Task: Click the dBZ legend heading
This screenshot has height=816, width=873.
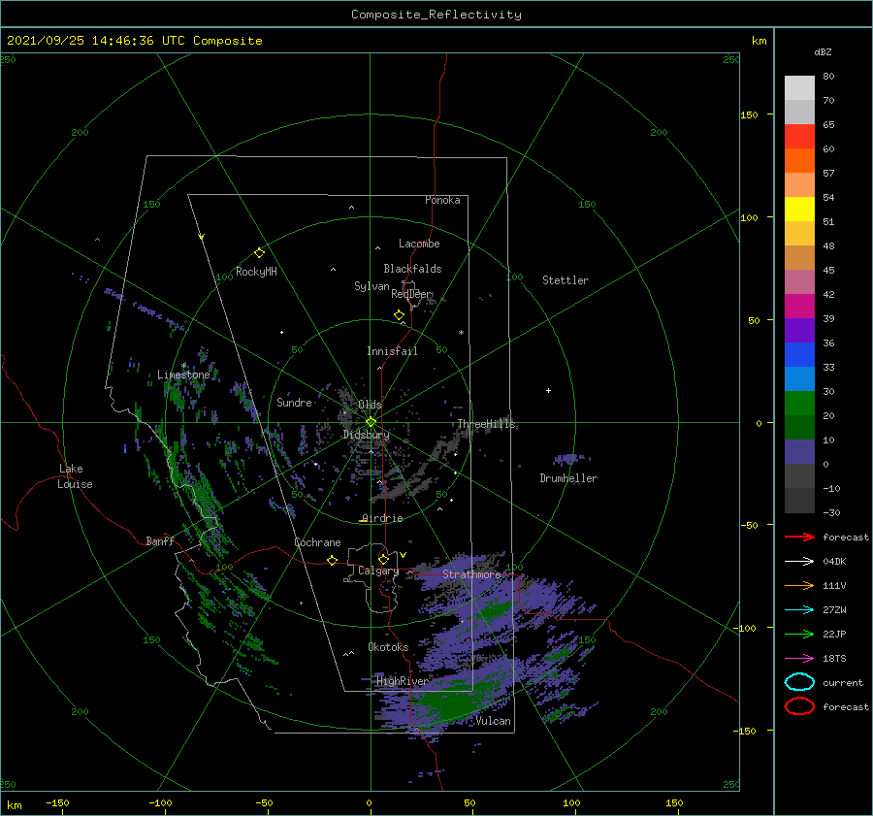Action: [x=823, y=51]
